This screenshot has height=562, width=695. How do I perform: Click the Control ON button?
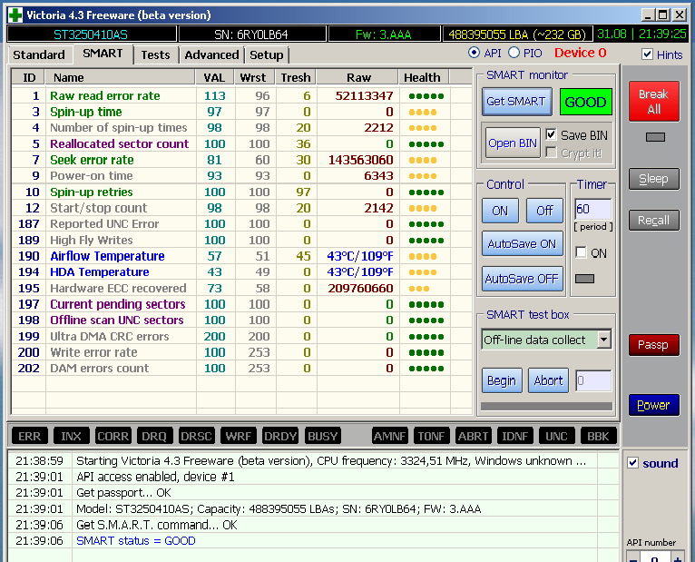pyautogui.click(x=500, y=211)
